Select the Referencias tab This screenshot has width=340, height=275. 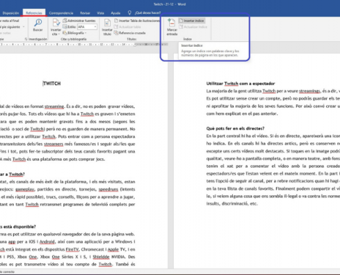tap(34, 13)
